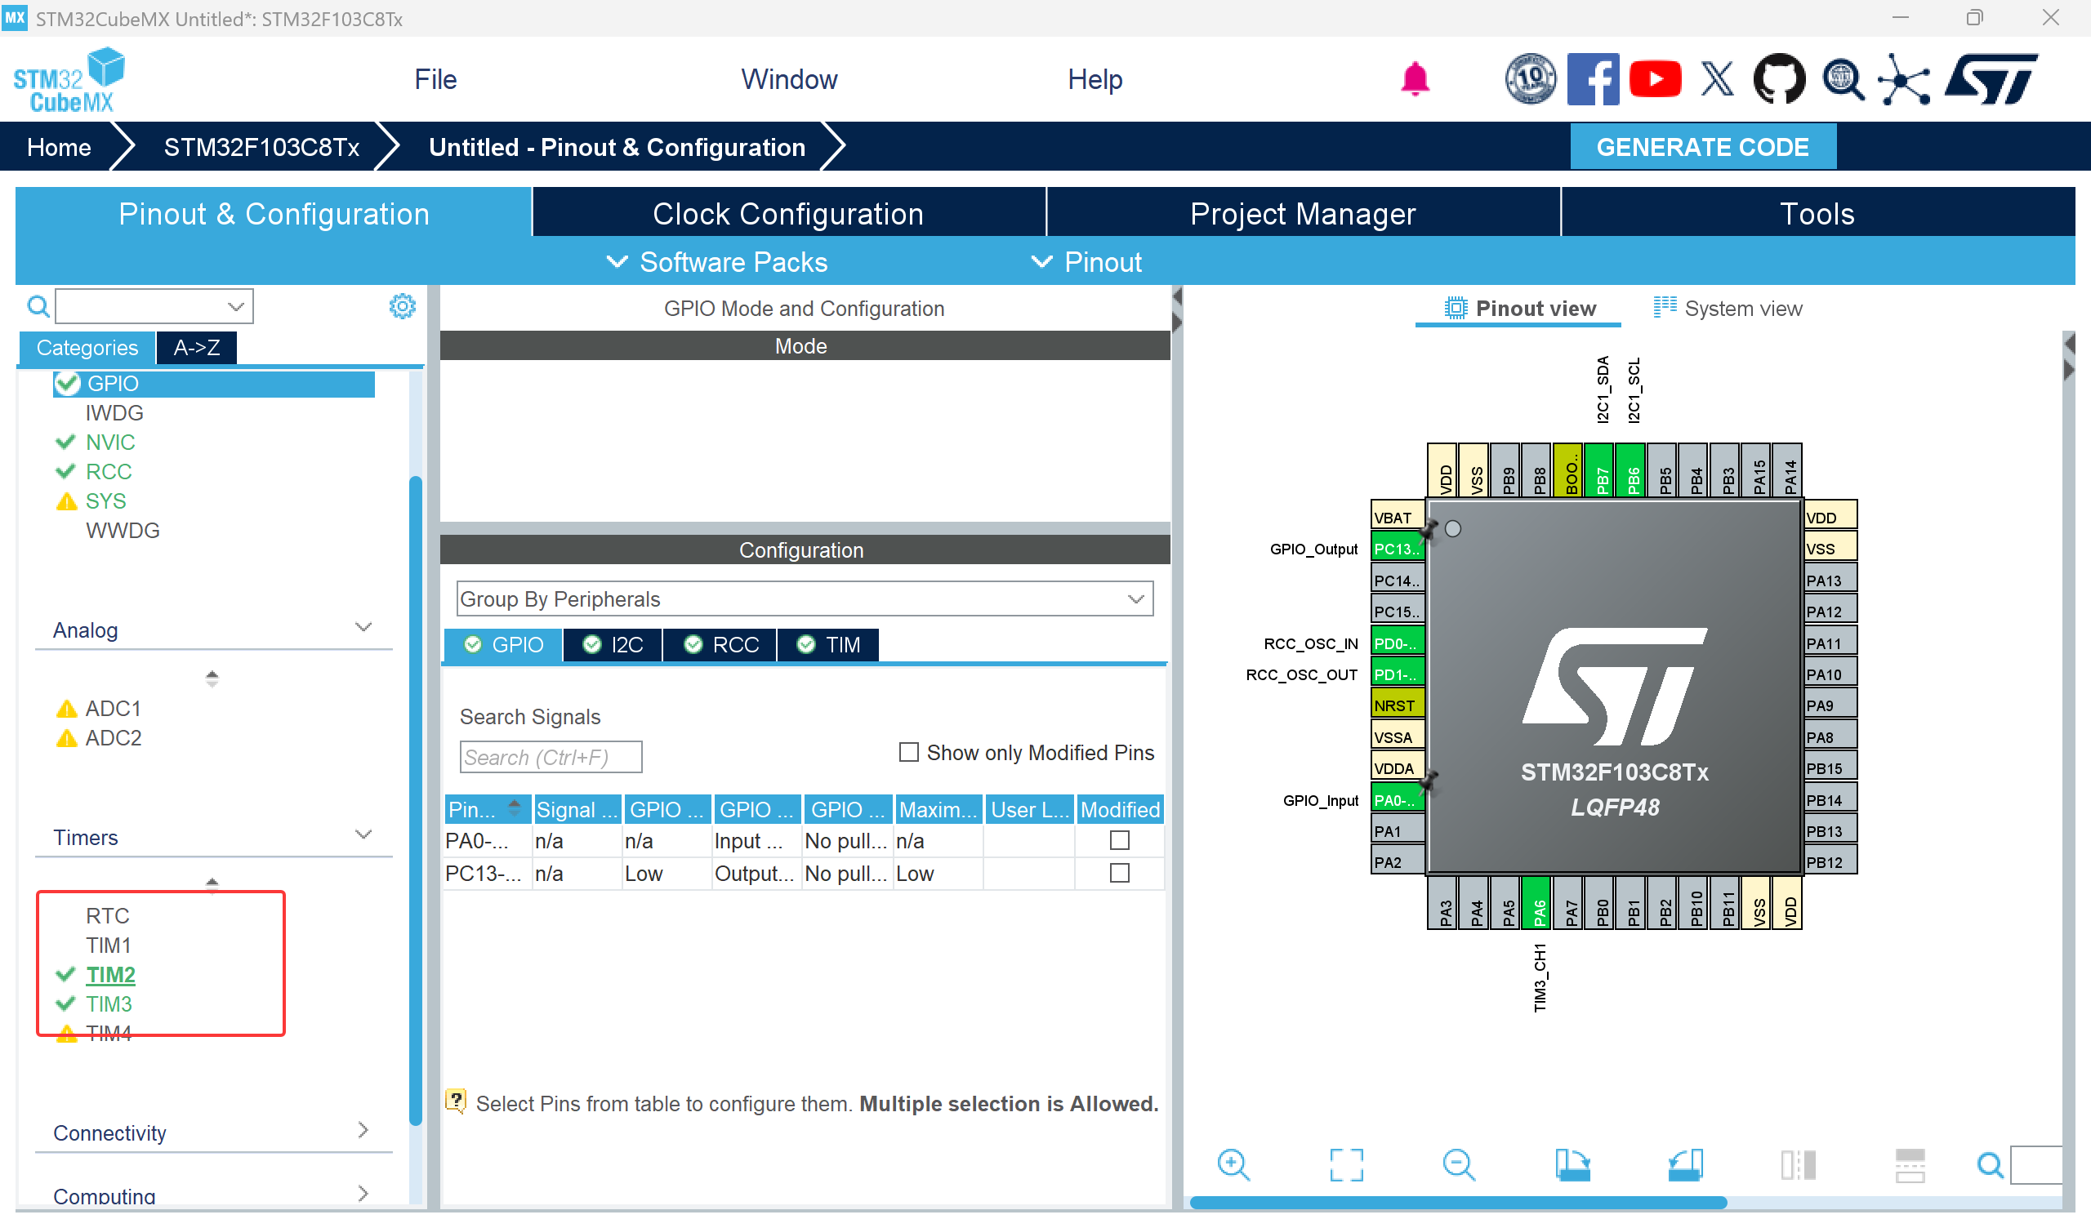Switch to the Tools tab
The height and width of the screenshot is (1228, 2091).
click(x=1817, y=214)
